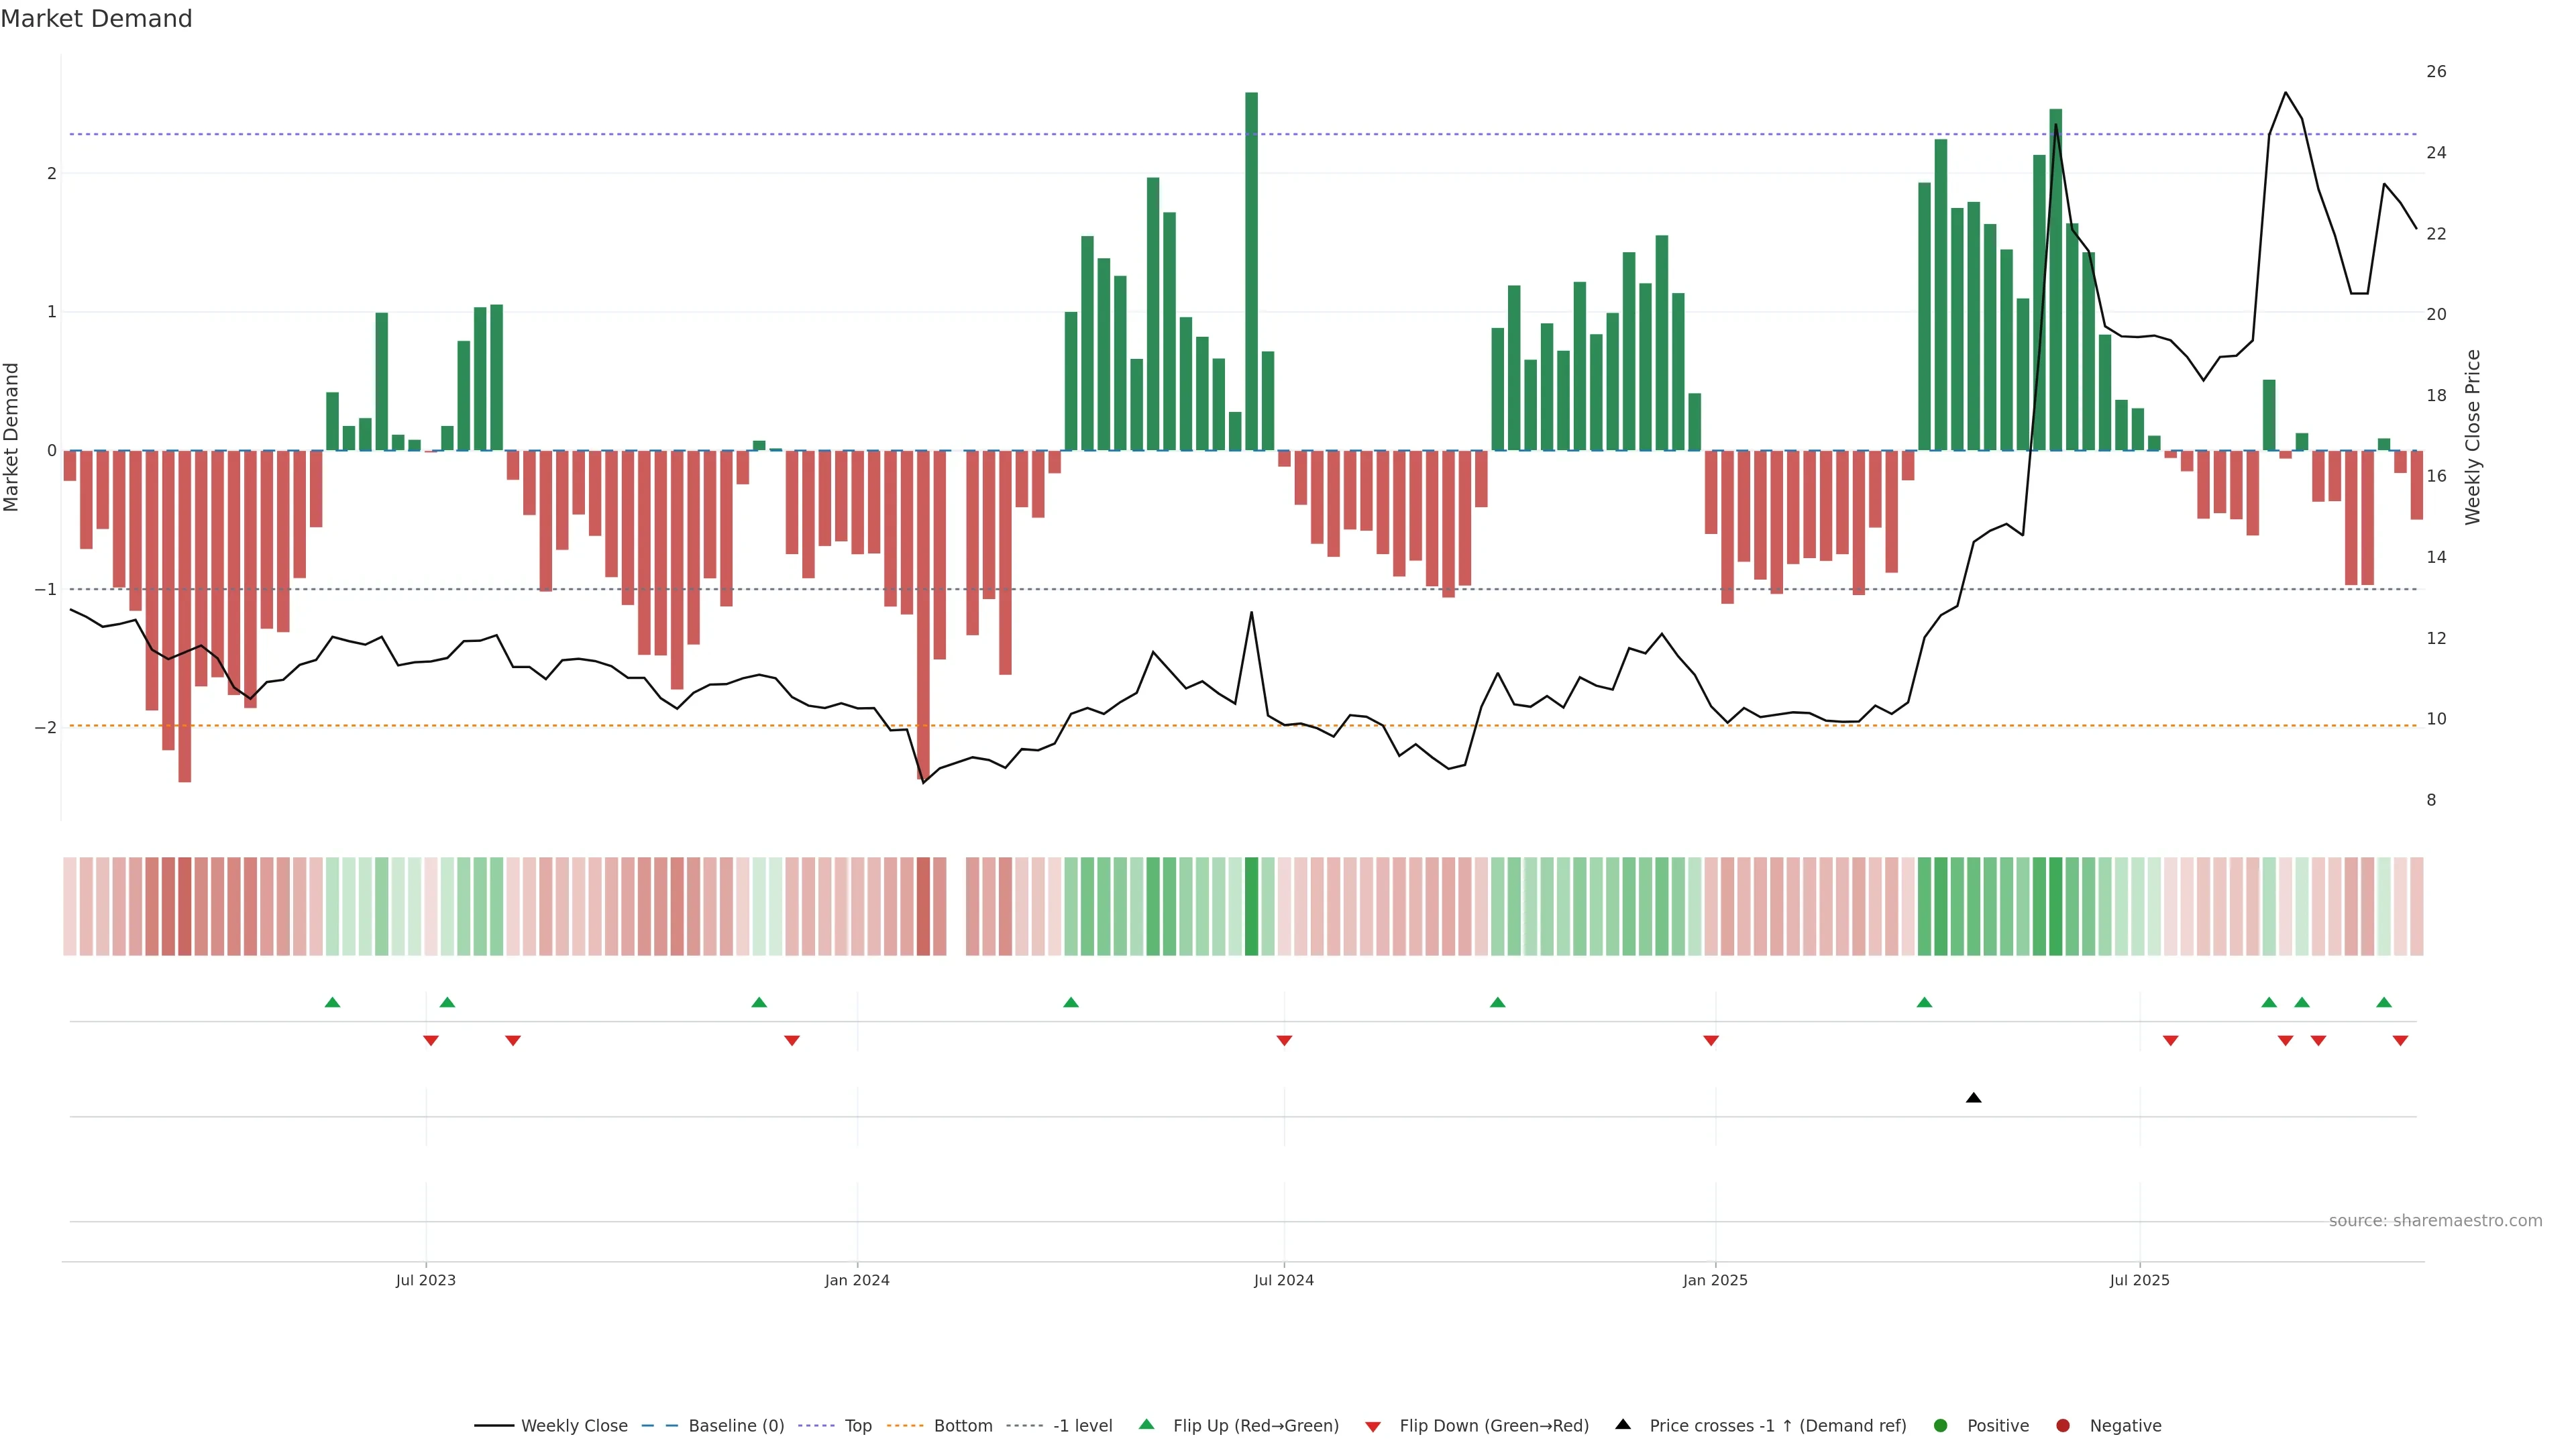Screen dimensions: 2576x1449
Task: Click black Price crosses -1 legend triangle
Action: (1623, 1424)
